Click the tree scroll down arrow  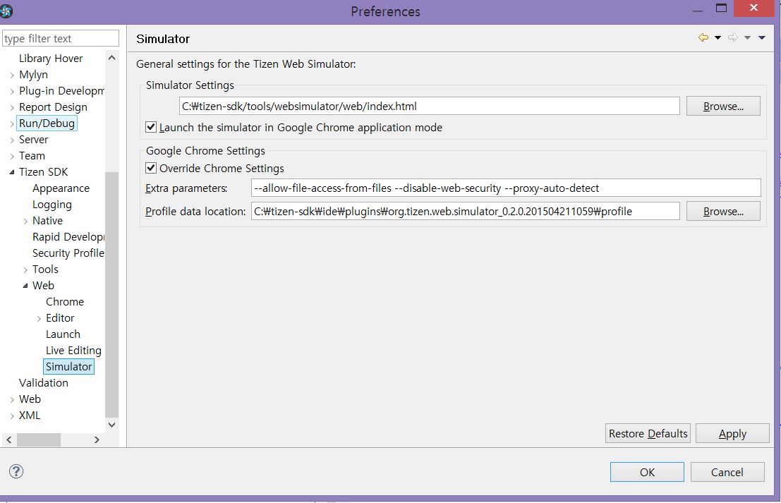(112, 425)
